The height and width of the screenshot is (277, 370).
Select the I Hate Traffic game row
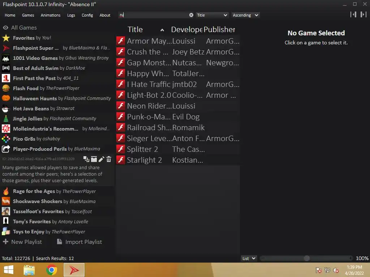(x=178, y=84)
